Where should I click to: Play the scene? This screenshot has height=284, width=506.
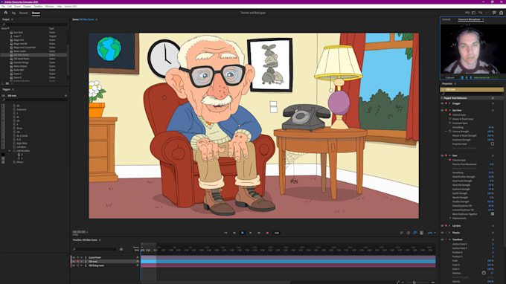251,233
